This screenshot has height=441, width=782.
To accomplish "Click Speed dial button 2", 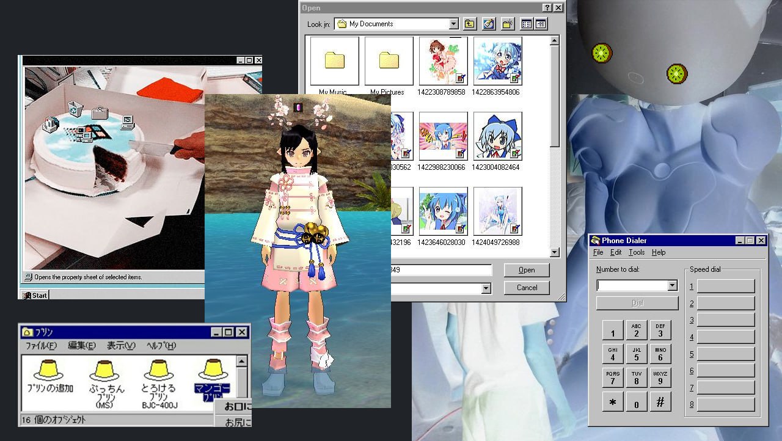I will point(726,304).
